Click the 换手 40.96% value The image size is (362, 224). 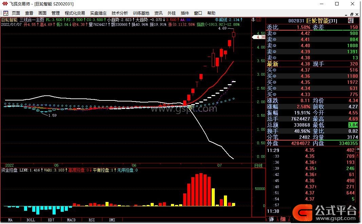(302, 131)
